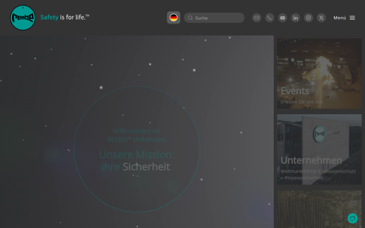Image resolution: width=365 pixels, height=228 pixels.
Task: Click 'Erleben Sie uns live.' subtitle
Action: click(302, 102)
